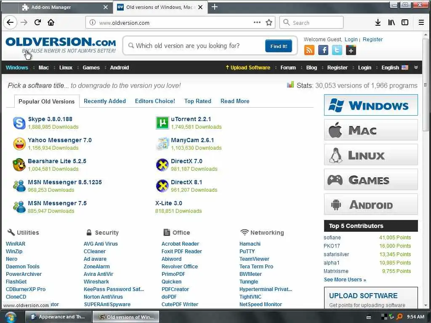Open the large Mac platform button
Image resolution: width=431 pixels, height=323 pixels.
pyautogui.click(x=371, y=130)
